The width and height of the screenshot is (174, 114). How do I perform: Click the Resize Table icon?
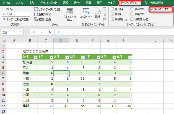point(4,19)
